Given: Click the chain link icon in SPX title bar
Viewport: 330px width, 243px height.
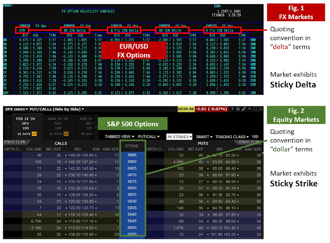Looking at the screenshot, I should (x=244, y=109).
